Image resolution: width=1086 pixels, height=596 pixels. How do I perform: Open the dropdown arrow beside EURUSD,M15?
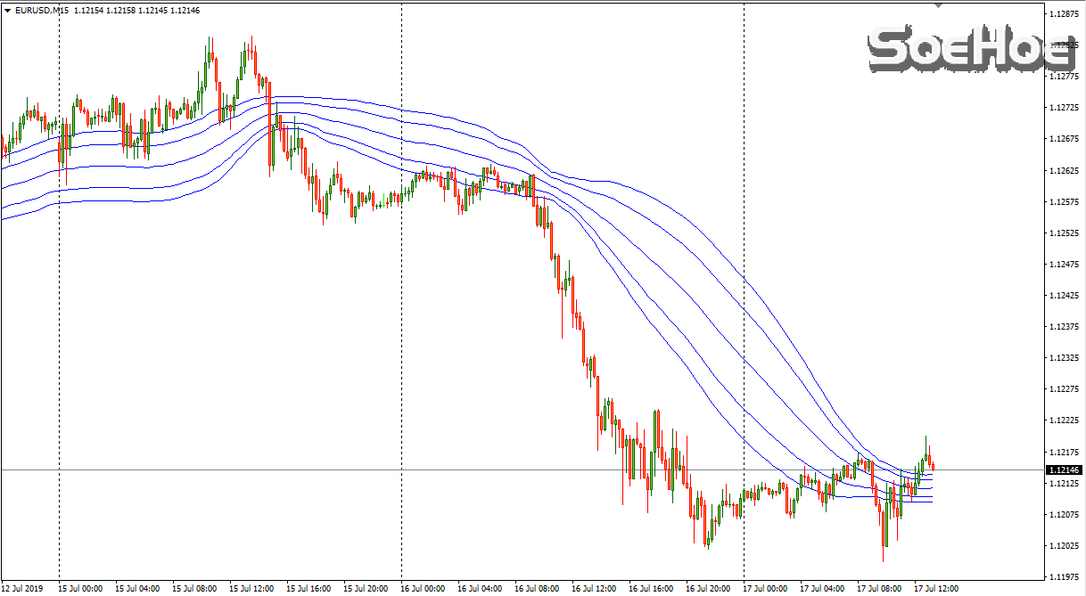coord(8,10)
